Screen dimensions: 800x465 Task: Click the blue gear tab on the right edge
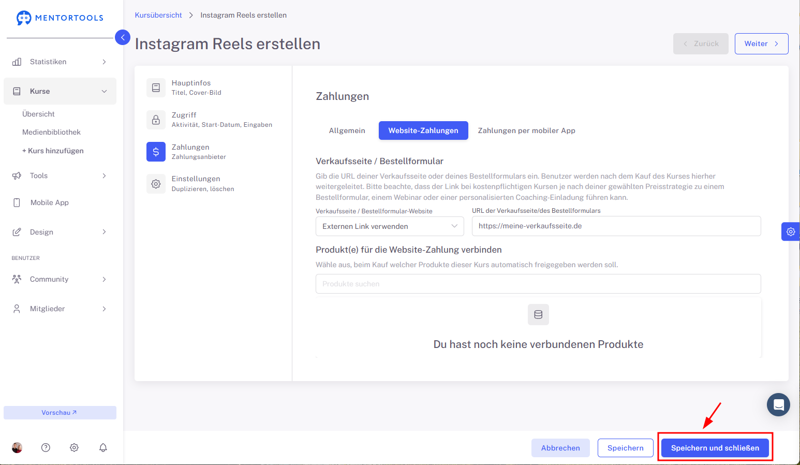point(791,231)
